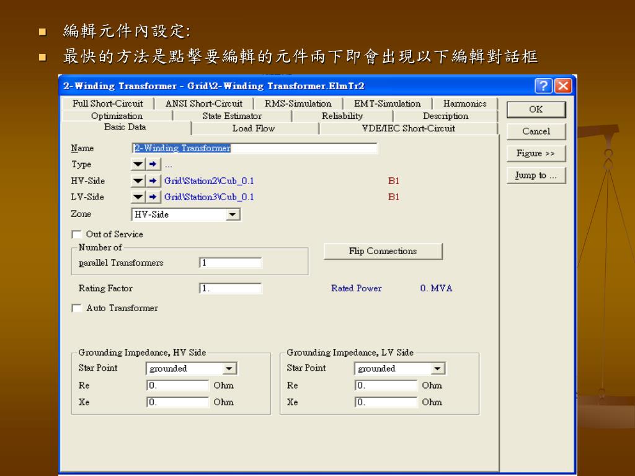The height and width of the screenshot is (476, 635).
Task: Switch to the Load Flow tab
Action: point(254,128)
